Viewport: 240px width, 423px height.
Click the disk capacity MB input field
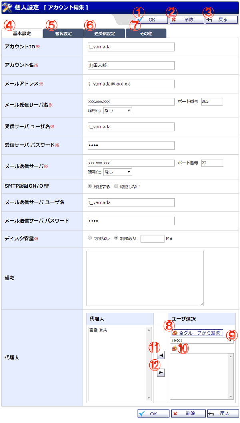[x=152, y=239]
